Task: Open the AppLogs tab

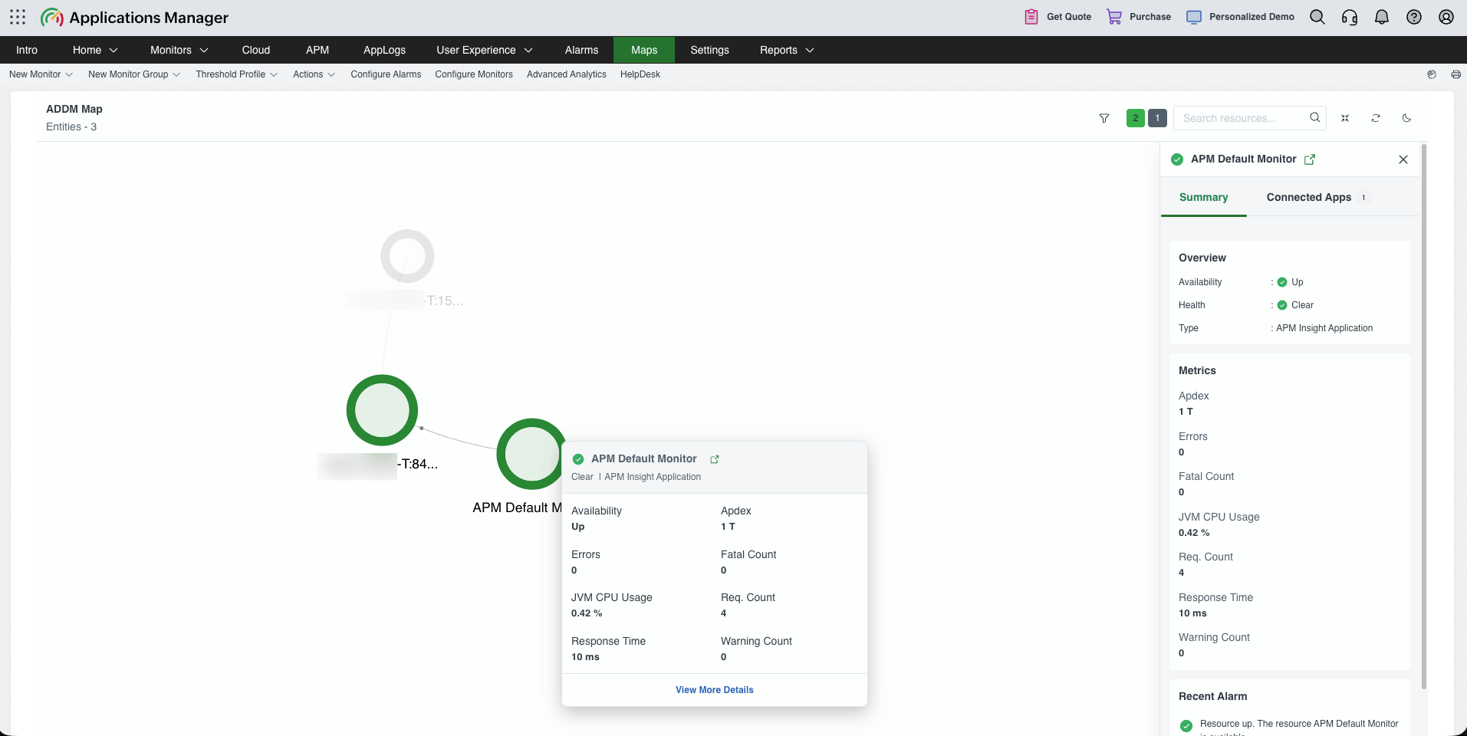Action: (384, 50)
